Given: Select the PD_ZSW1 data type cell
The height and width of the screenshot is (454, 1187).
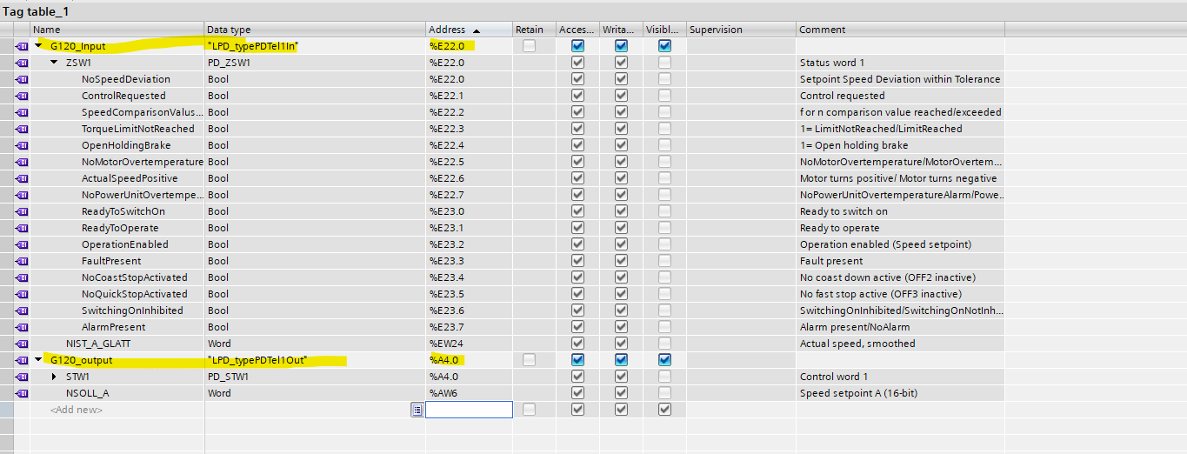Looking at the screenshot, I should [x=315, y=63].
